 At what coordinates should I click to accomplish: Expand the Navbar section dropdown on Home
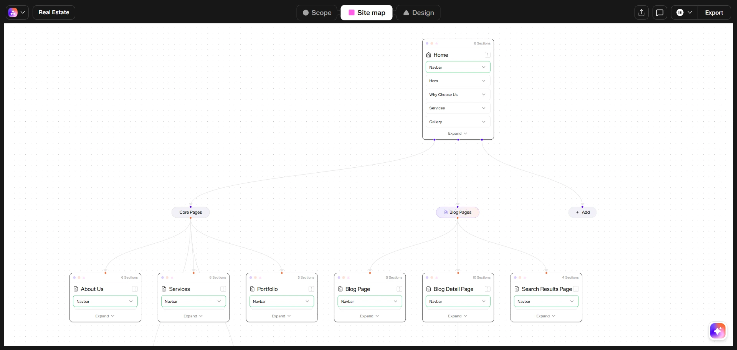tap(484, 67)
